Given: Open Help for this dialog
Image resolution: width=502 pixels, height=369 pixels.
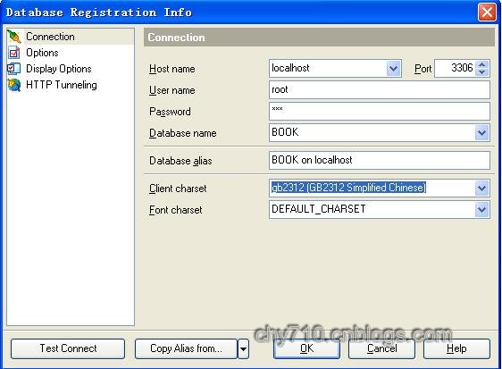Looking at the screenshot, I should 456,348.
